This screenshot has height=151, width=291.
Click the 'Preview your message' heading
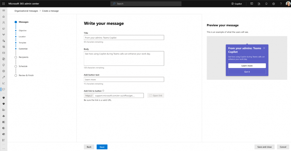coord(223,25)
